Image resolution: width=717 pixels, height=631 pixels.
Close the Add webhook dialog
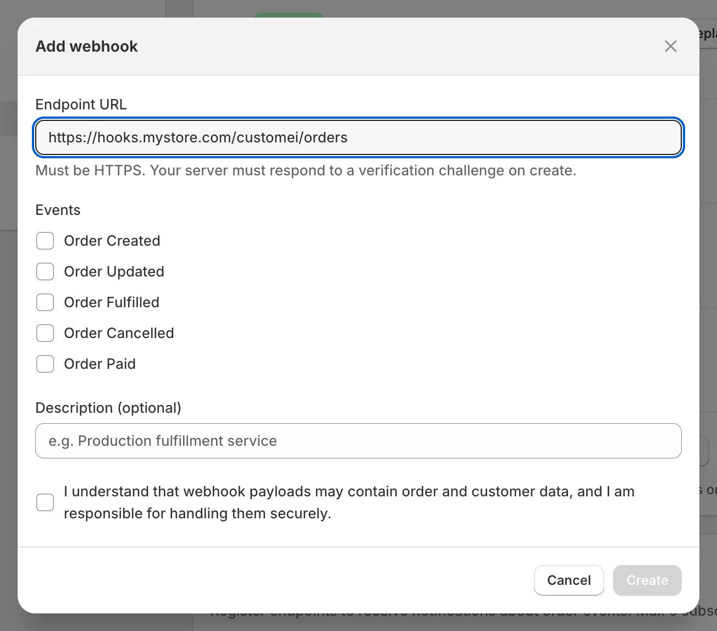click(x=670, y=46)
